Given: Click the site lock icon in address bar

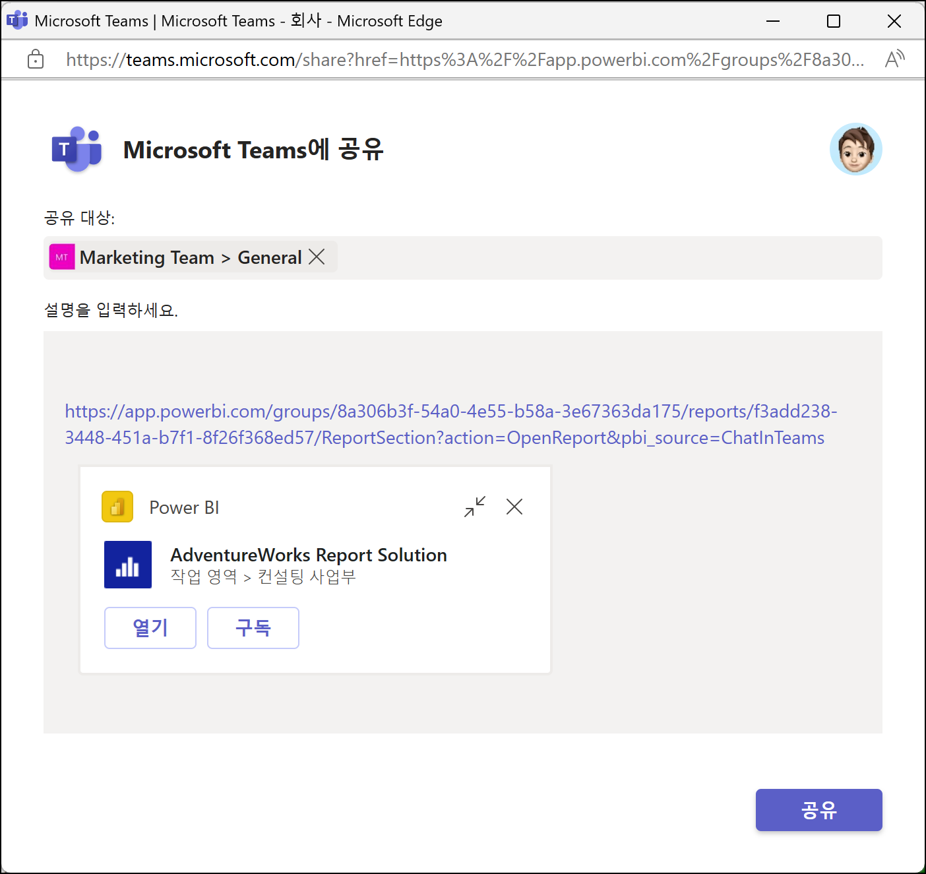Looking at the screenshot, I should [36, 59].
